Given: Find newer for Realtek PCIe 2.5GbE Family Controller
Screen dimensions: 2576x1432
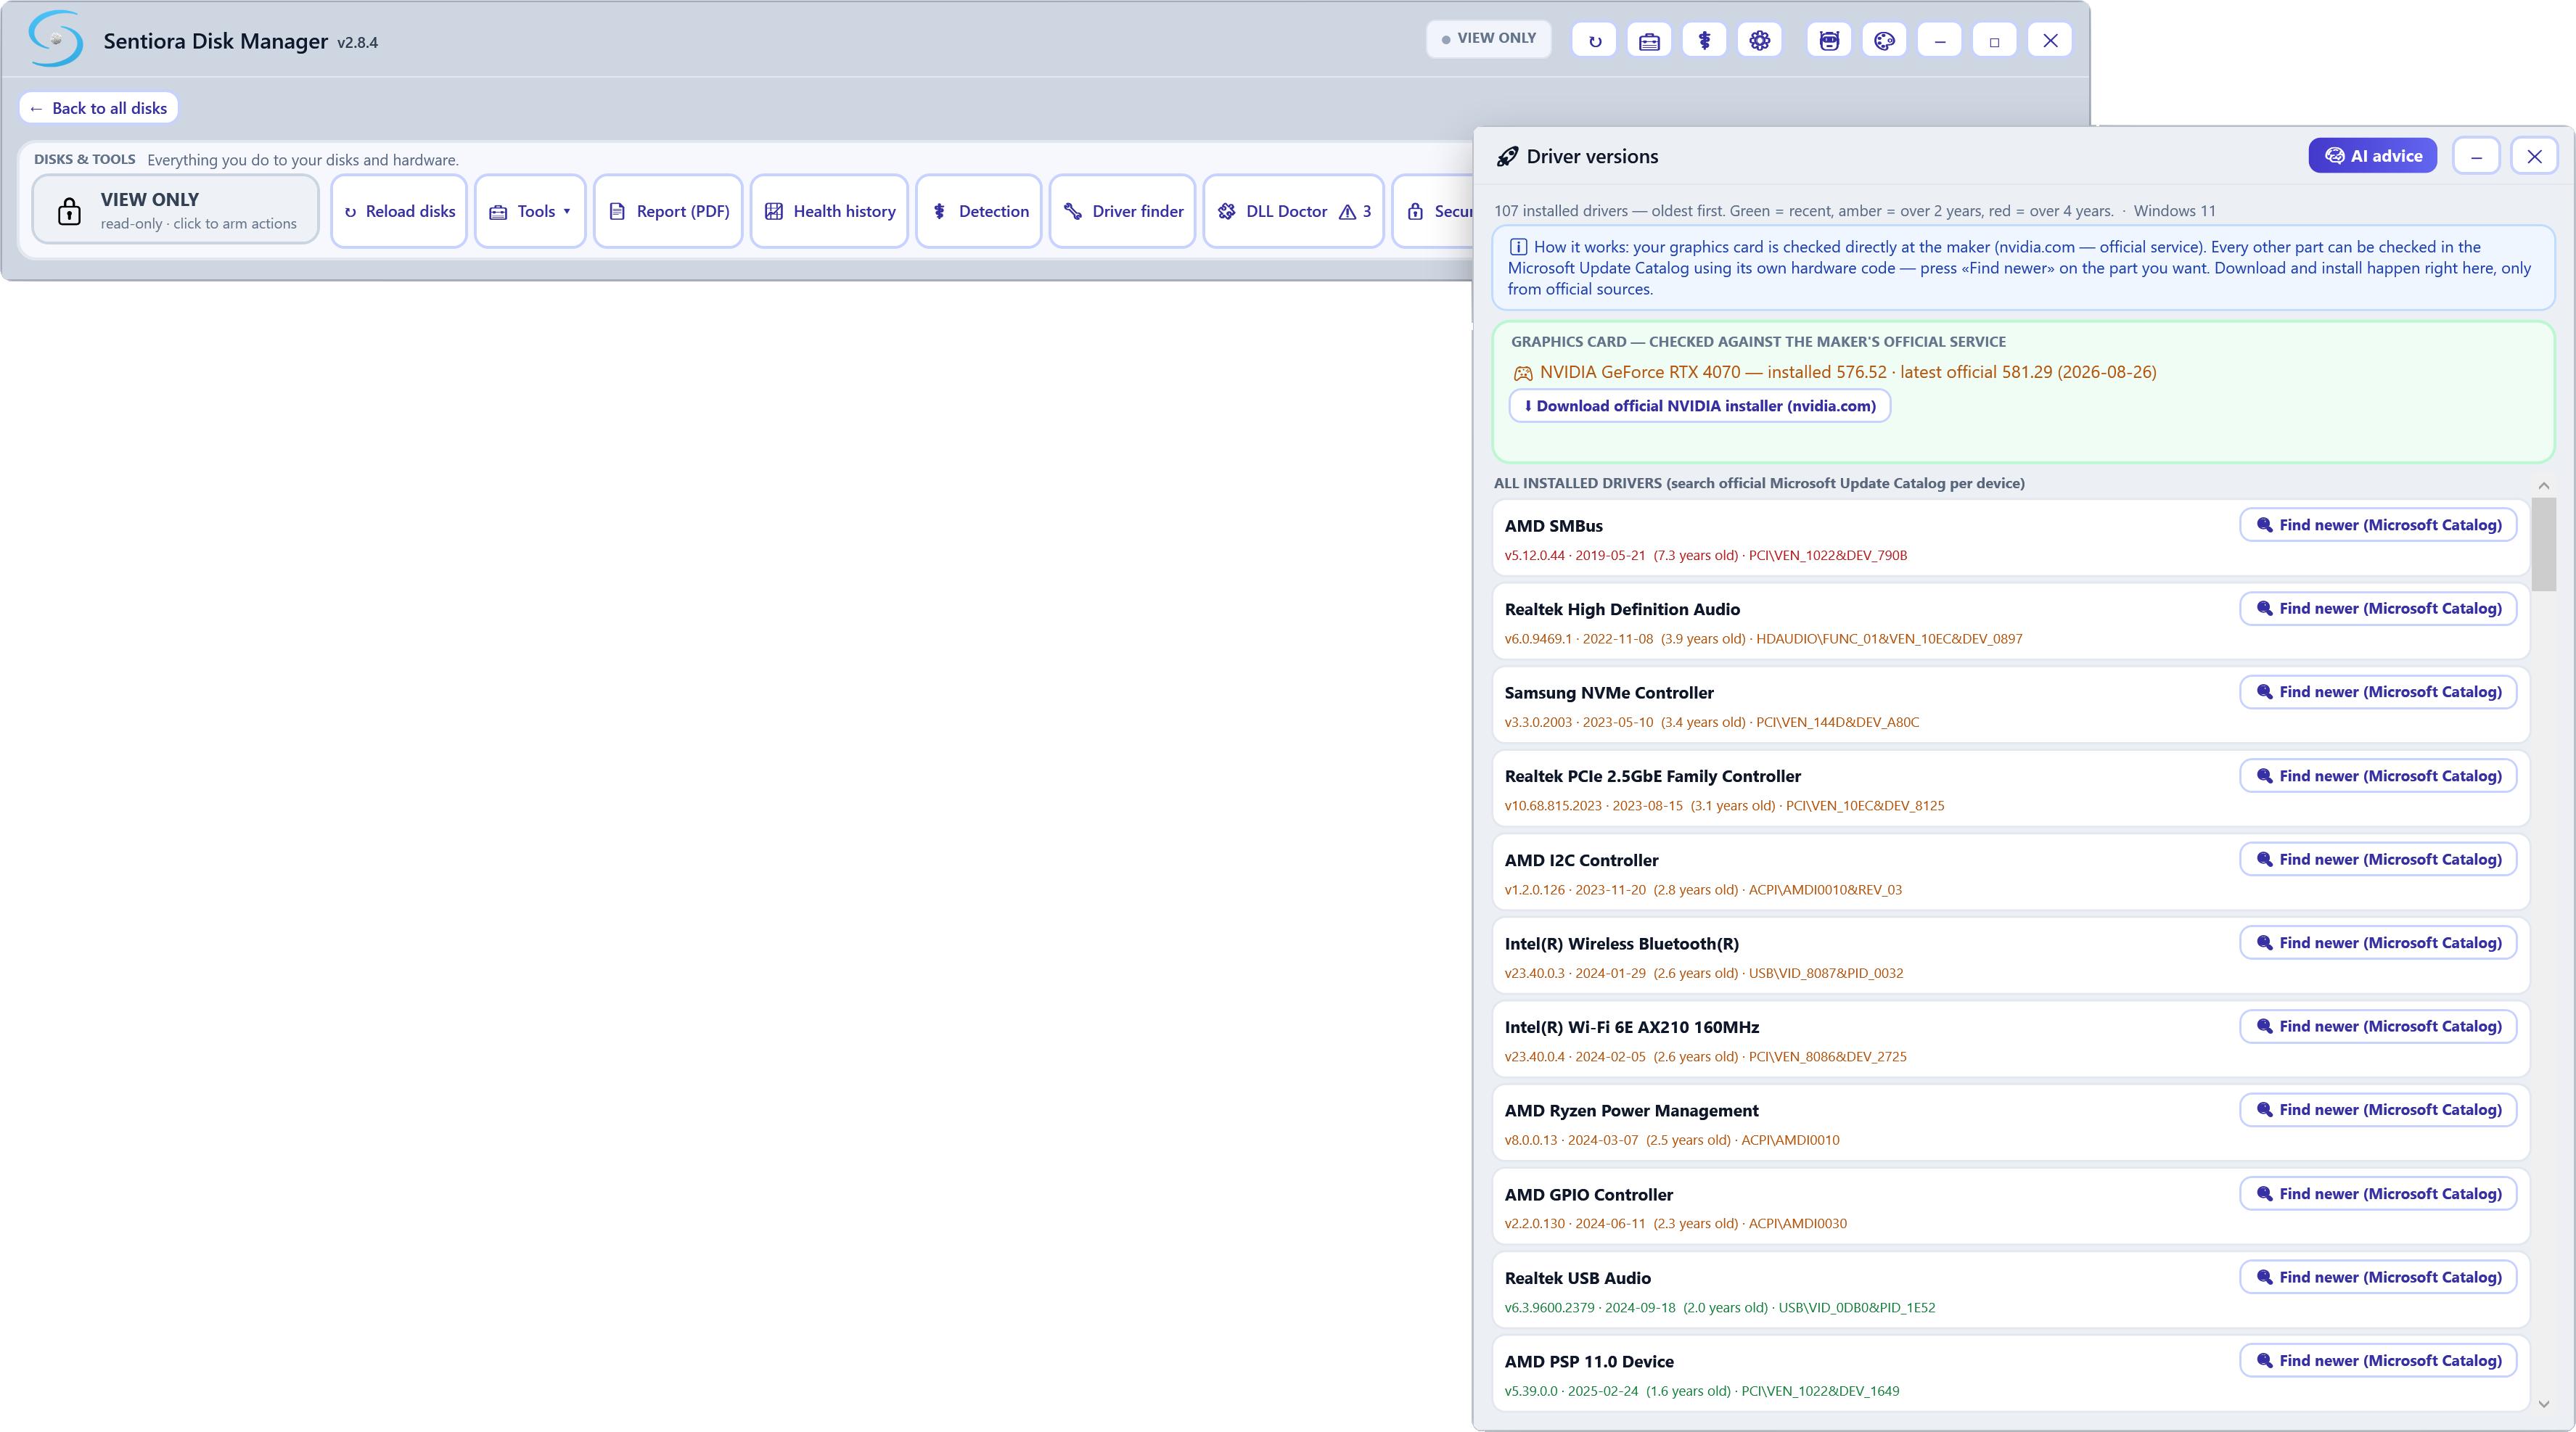Looking at the screenshot, I should pos(2378,776).
